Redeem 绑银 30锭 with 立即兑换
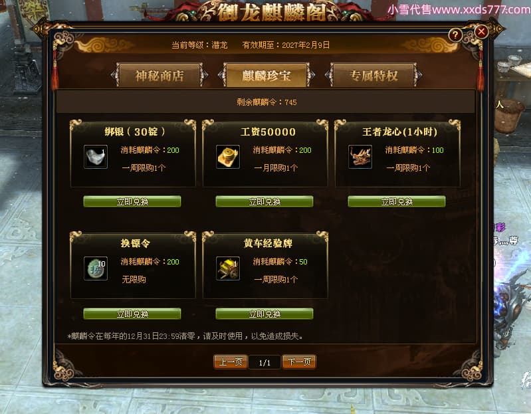This screenshot has height=414, width=531. (x=132, y=202)
